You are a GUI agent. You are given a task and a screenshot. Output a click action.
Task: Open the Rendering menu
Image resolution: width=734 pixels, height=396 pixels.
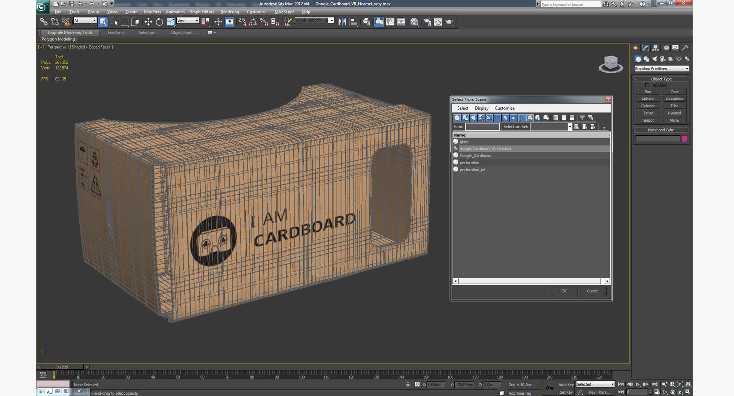tap(230, 12)
